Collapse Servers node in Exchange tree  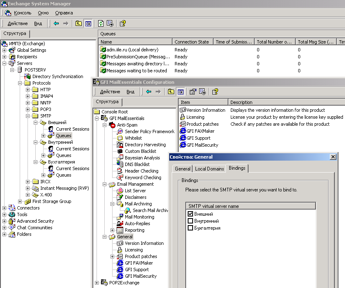click(x=4, y=63)
